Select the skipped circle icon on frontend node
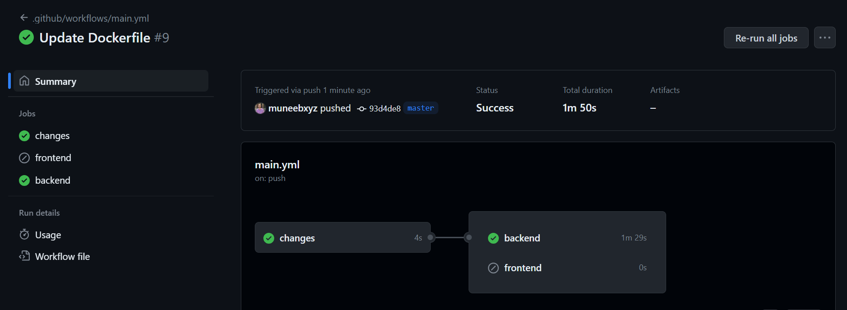847x310 pixels. point(493,268)
